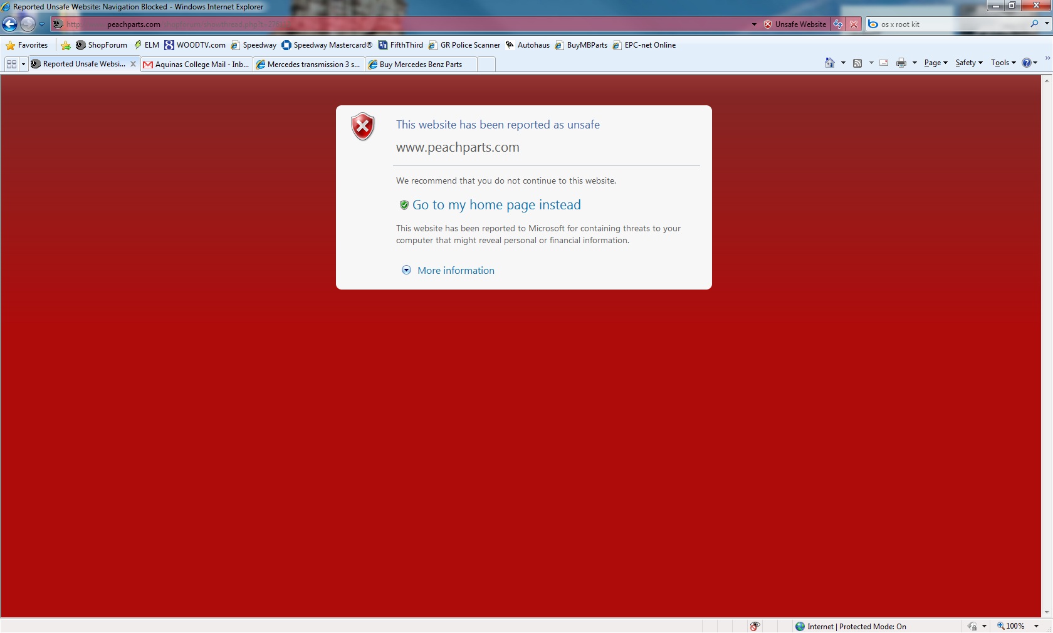
Task: Open the Autohaus bookmark
Action: coord(528,45)
